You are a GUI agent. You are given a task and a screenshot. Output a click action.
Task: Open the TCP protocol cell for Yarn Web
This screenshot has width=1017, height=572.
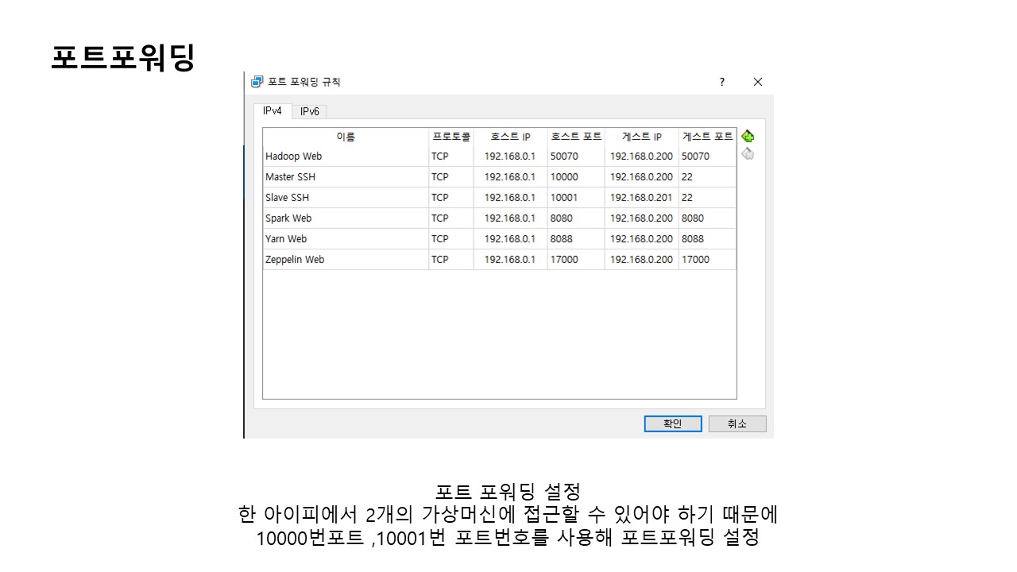tap(451, 239)
